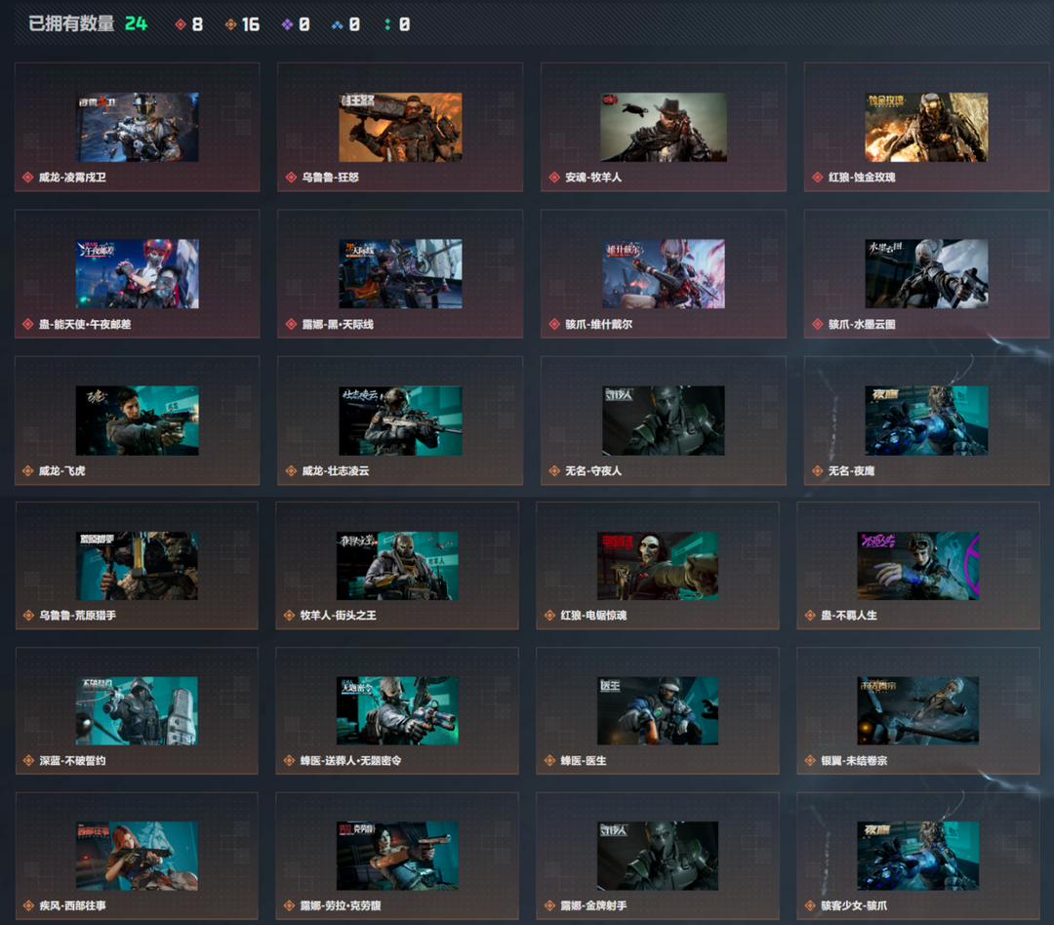Open the 安魂-牧羊人 skin thumbnail
The image size is (1054, 925).
pos(664,127)
